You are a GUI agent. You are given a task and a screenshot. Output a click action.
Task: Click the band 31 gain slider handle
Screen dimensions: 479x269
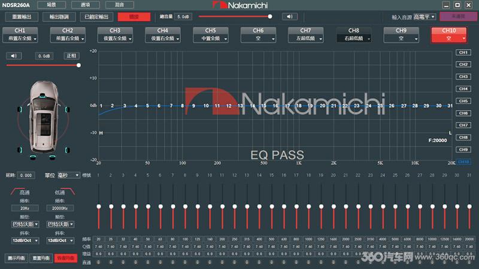tap(469, 206)
